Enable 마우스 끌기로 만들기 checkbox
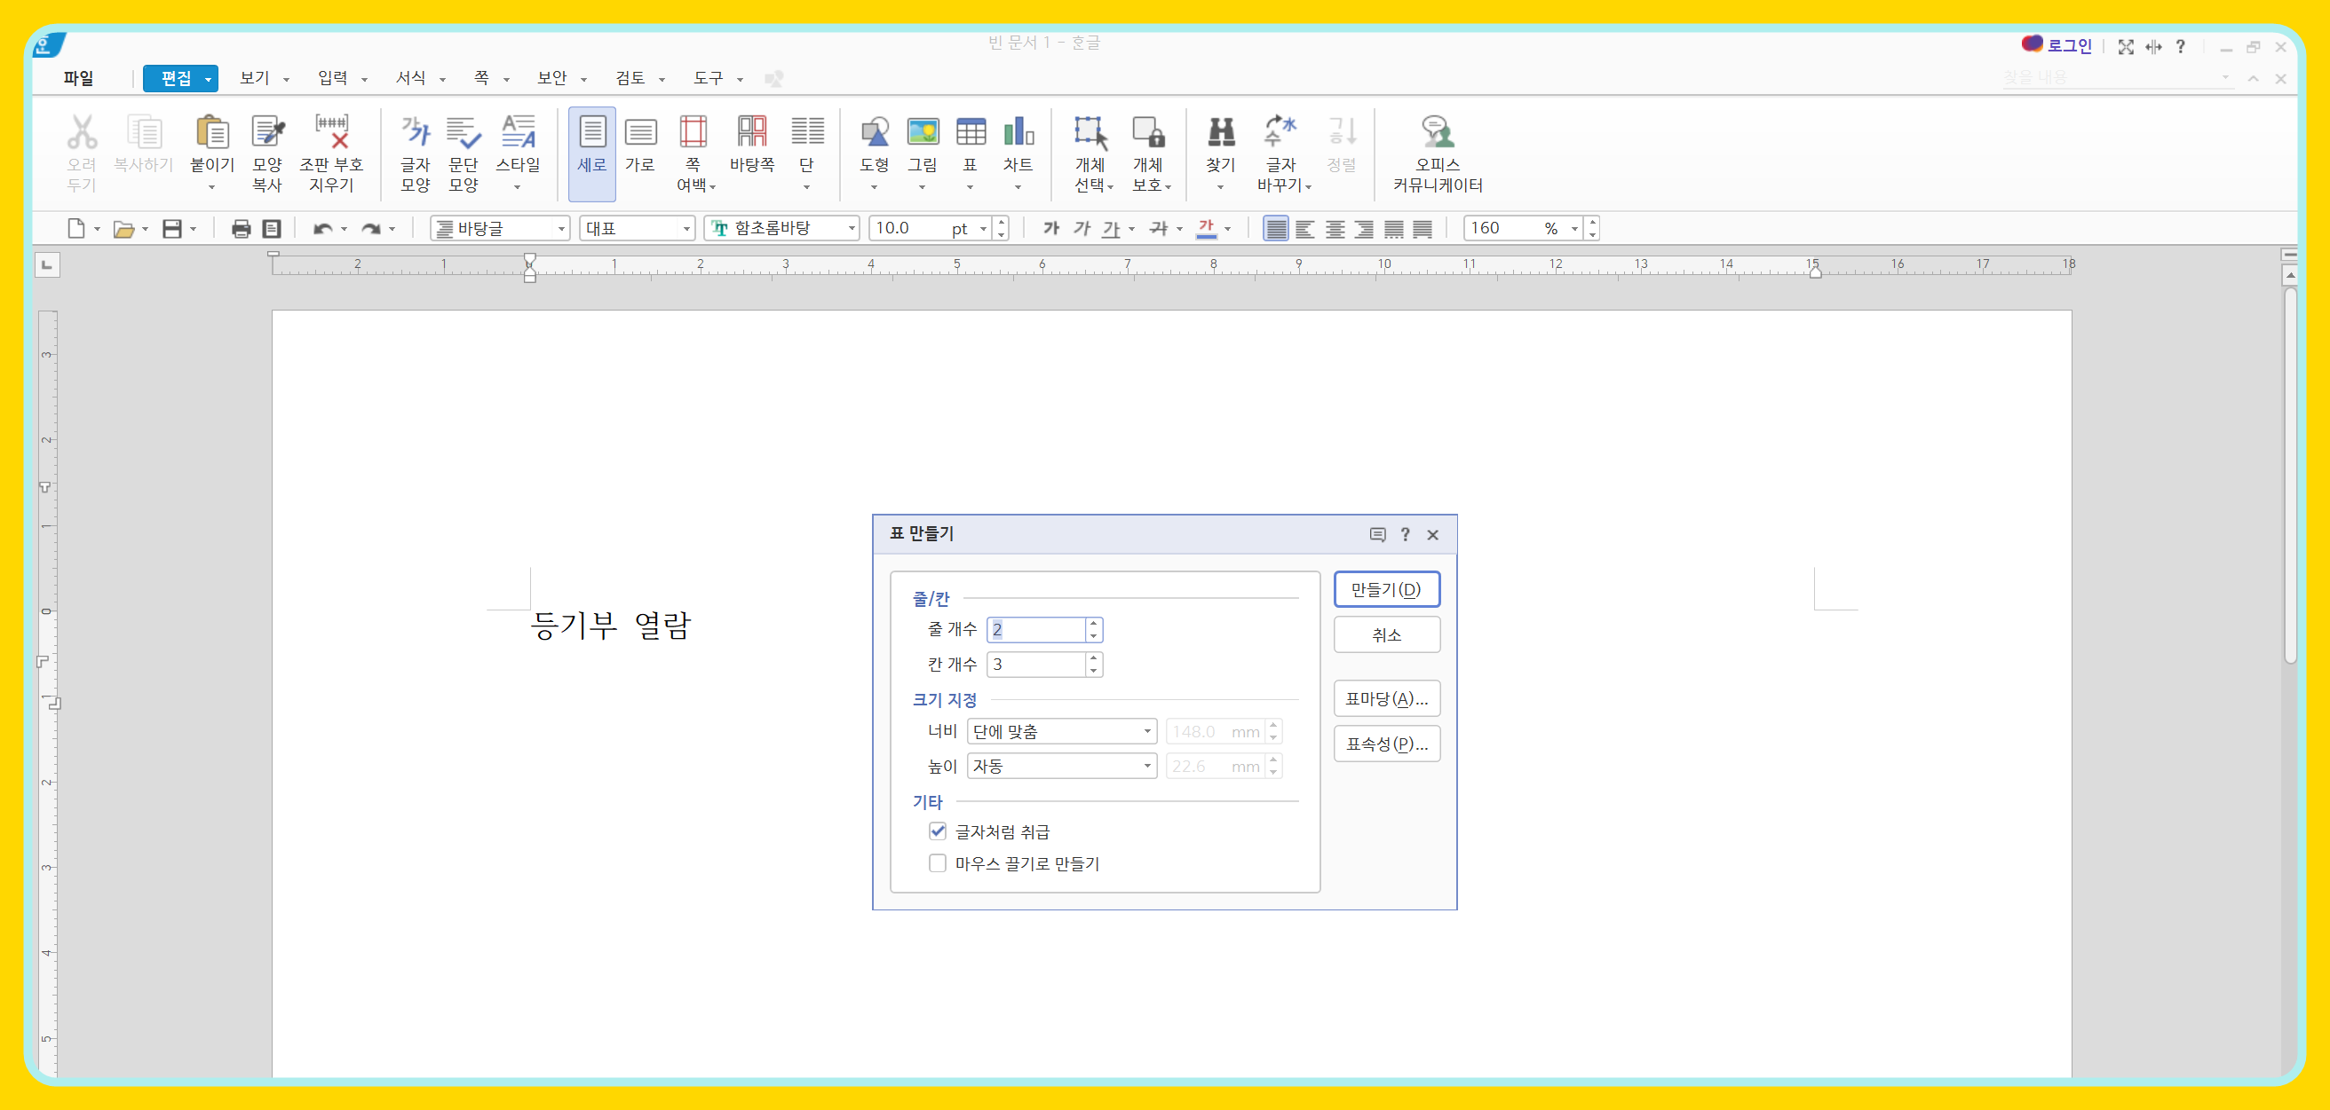This screenshot has height=1110, width=2330. click(937, 863)
